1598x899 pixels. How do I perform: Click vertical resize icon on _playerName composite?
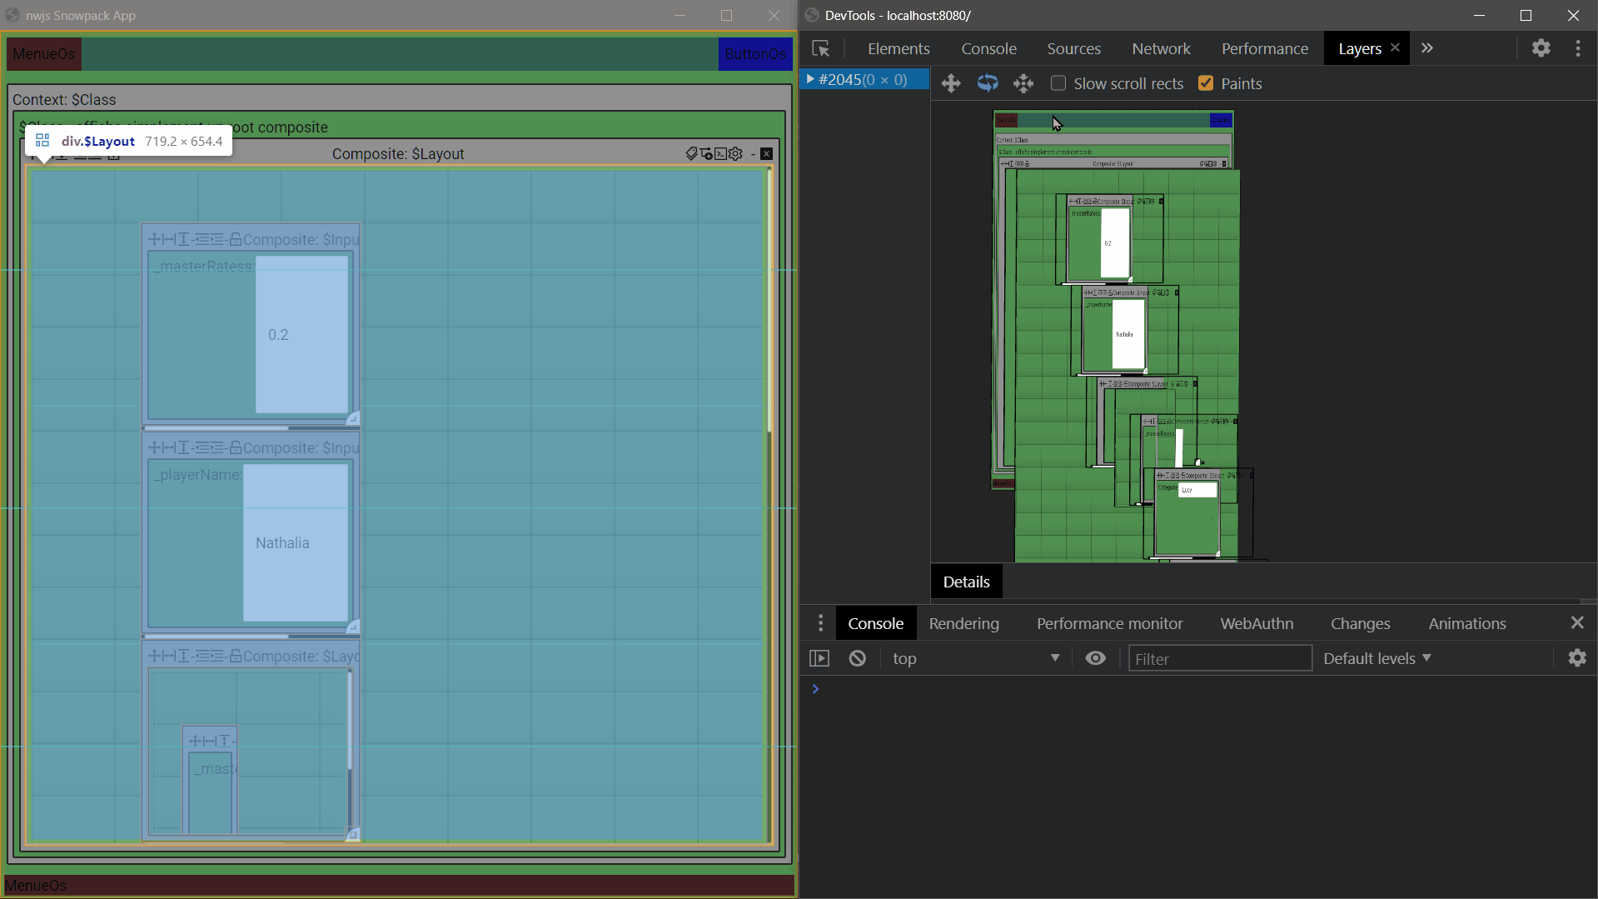pos(183,447)
